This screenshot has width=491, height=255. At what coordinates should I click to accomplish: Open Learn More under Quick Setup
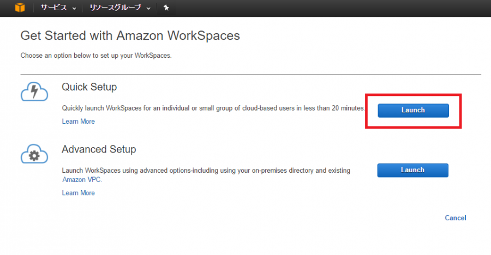coord(78,122)
